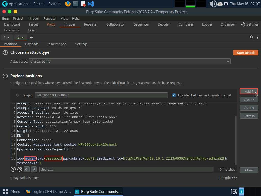Click the Add § button

(249, 91)
